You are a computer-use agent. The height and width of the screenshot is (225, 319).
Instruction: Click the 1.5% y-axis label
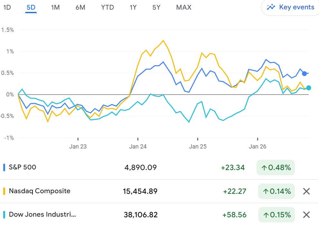point(7,30)
